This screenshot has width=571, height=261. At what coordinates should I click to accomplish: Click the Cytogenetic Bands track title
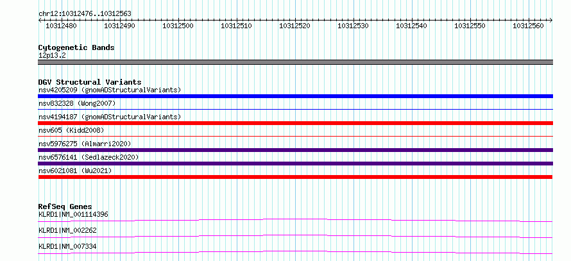pyautogui.click(x=76, y=47)
